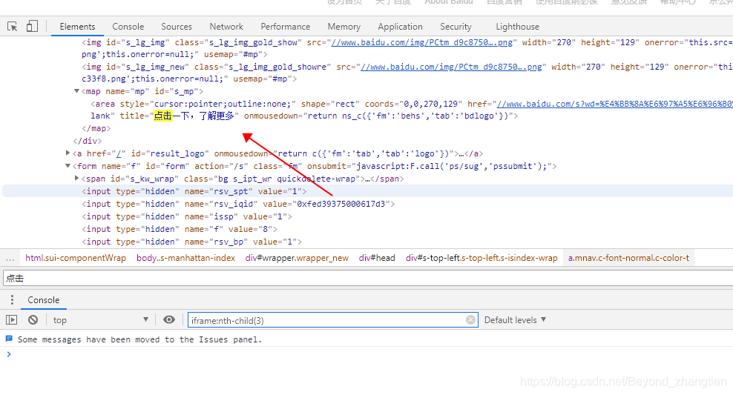Open the Sources tab
This screenshot has height=395, width=733.
click(177, 27)
